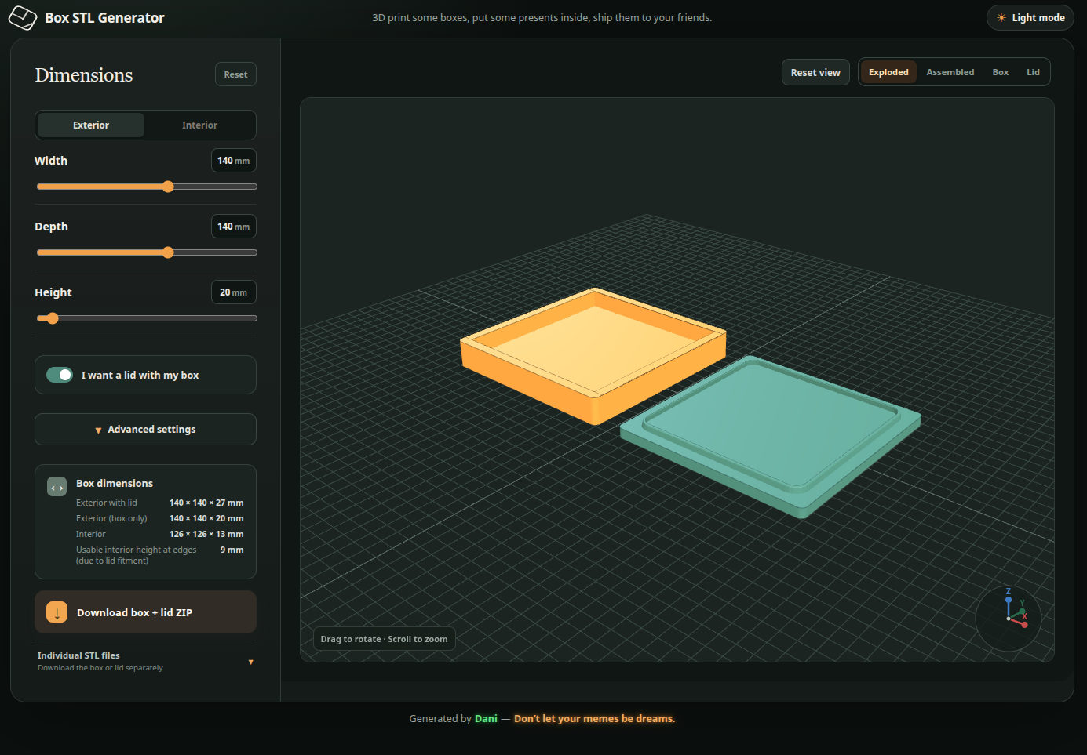Click the sun icon in Light mode button
The height and width of the screenshot is (755, 1087).
point(1001,18)
